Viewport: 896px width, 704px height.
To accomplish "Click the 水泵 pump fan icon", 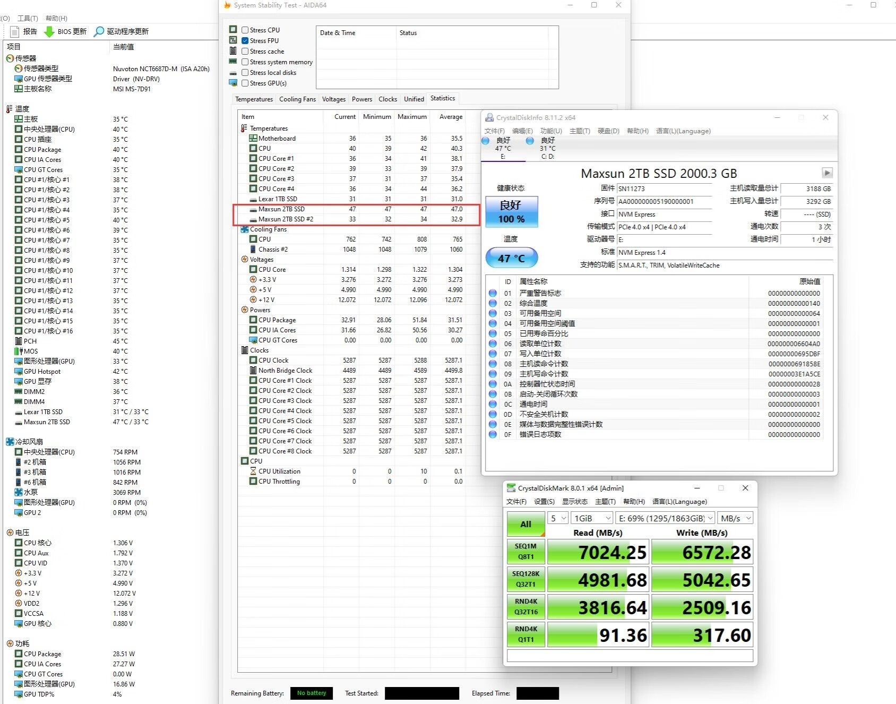I will point(19,492).
